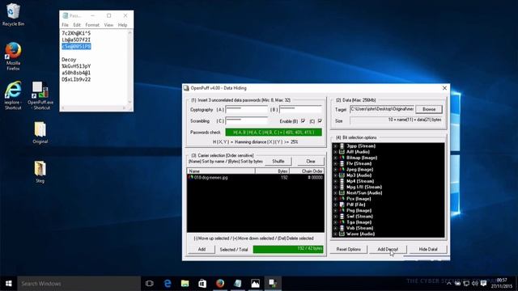Focus the Cryptography (A) password field
Viewport: 518px width, 291px height.
247,109
